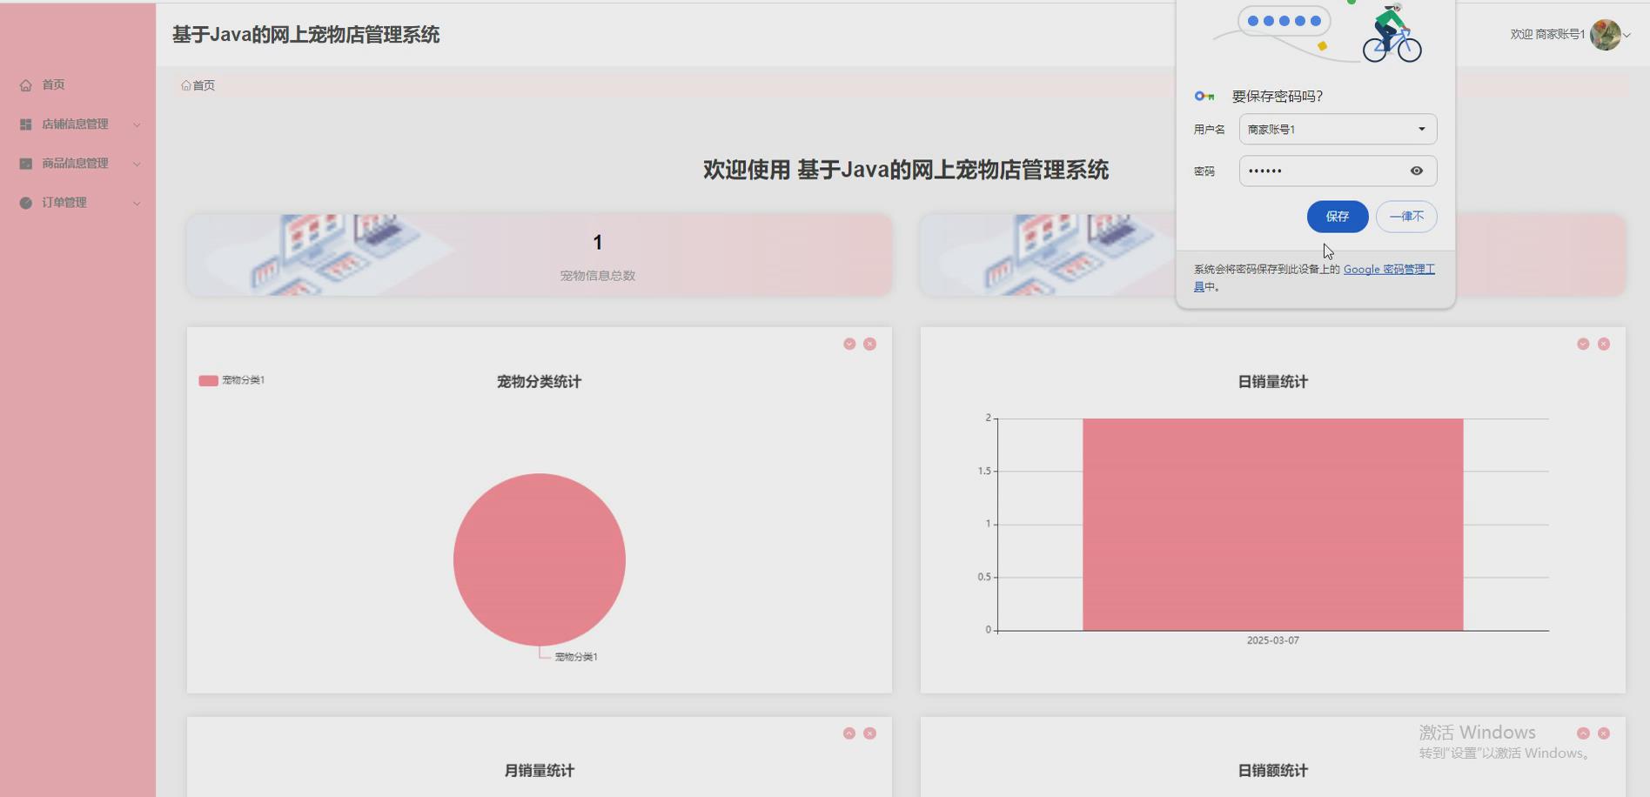Open the Google 密码管理工具 link
The height and width of the screenshot is (797, 1650).
pyautogui.click(x=1389, y=270)
